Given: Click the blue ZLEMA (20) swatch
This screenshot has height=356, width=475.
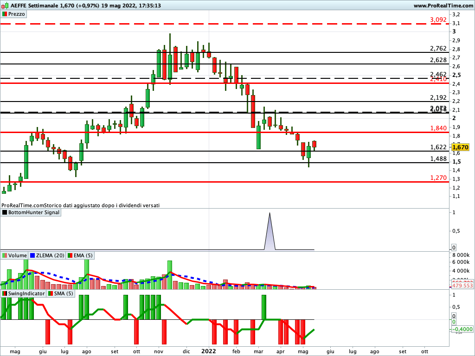Looking at the screenshot, I should [32, 255].
